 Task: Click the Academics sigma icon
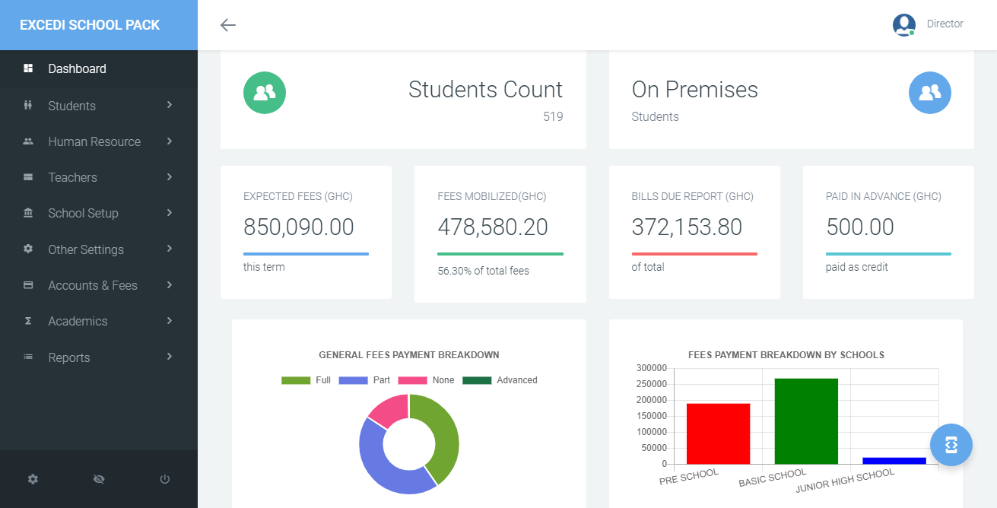[x=26, y=321]
